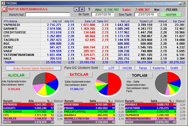Click the Toplam totals row label
The image size is (188, 126).
[9, 62]
